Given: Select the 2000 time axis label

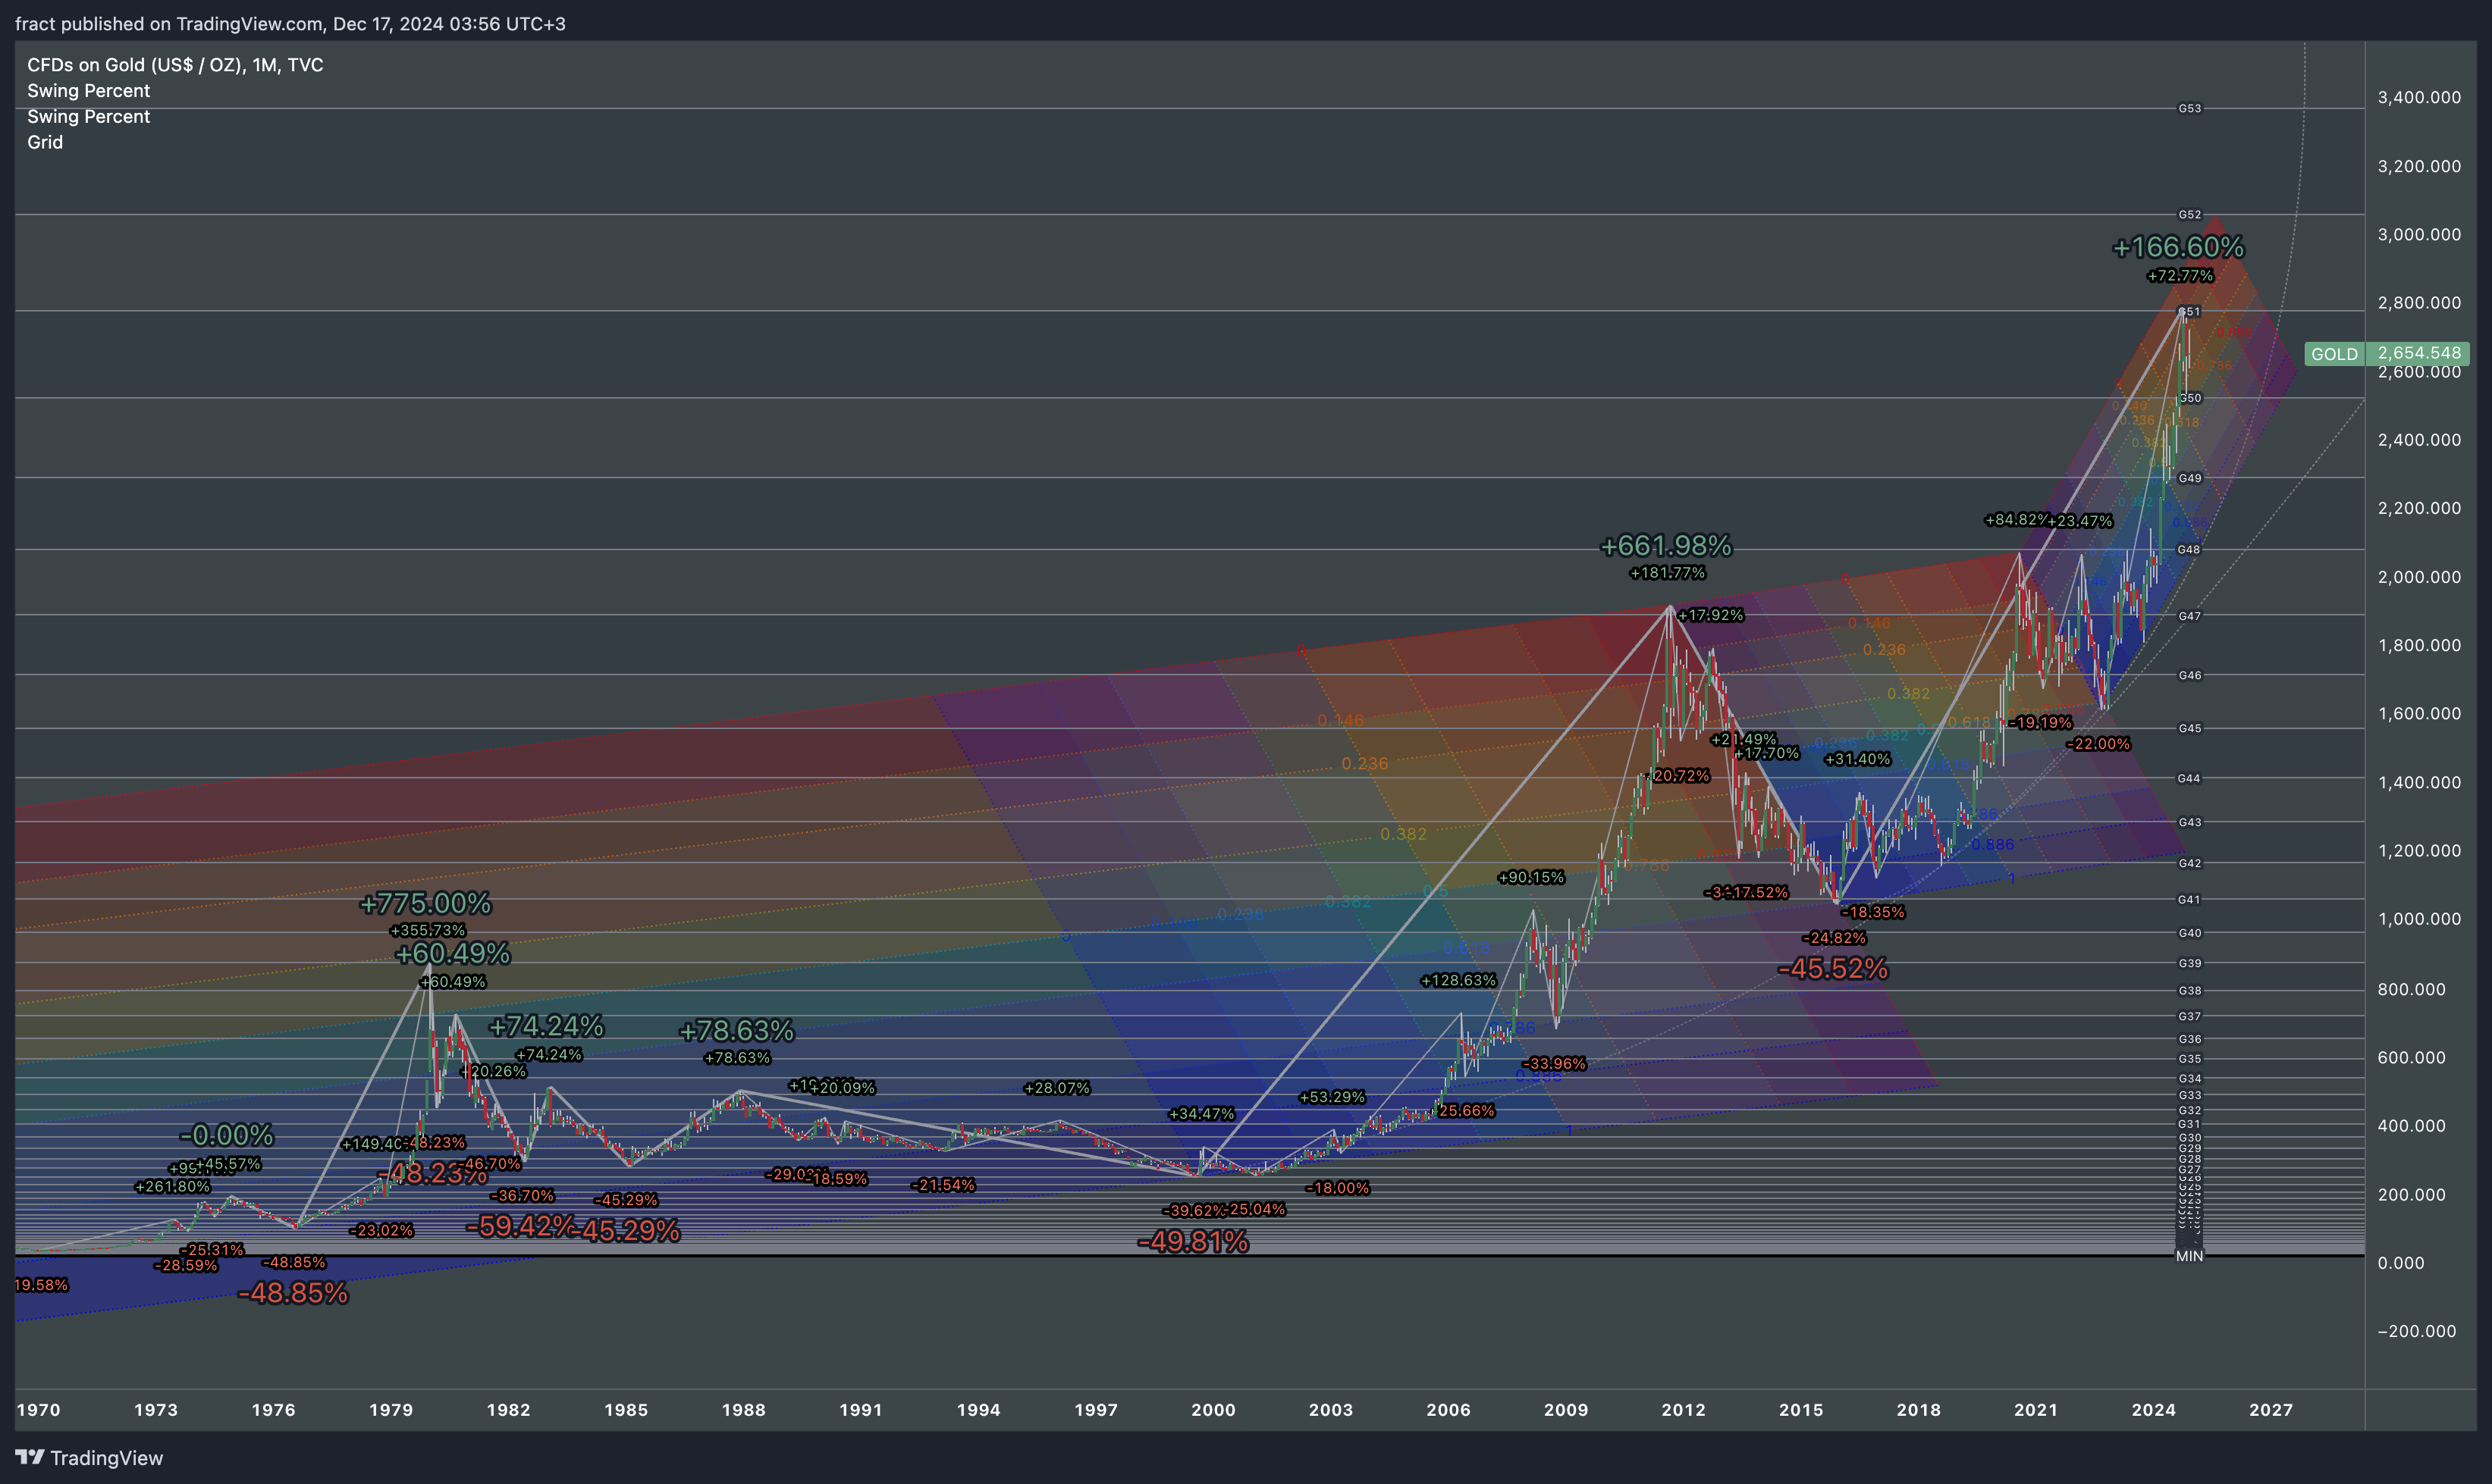Looking at the screenshot, I should (x=1213, y=1409).
